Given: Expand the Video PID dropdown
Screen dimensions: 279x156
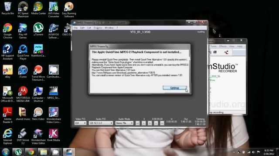Looking at the screenshot, I should coord(80,123).
